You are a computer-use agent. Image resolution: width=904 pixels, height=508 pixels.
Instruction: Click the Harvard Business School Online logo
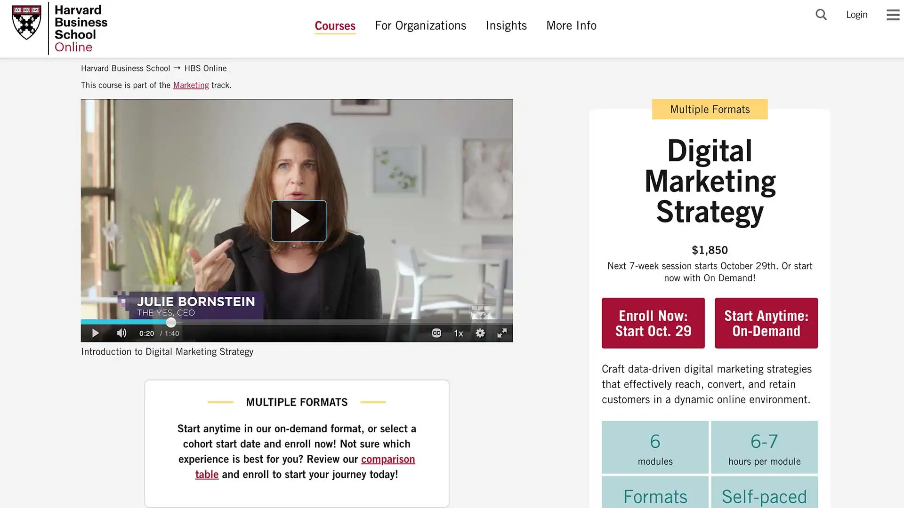[59, 29]
